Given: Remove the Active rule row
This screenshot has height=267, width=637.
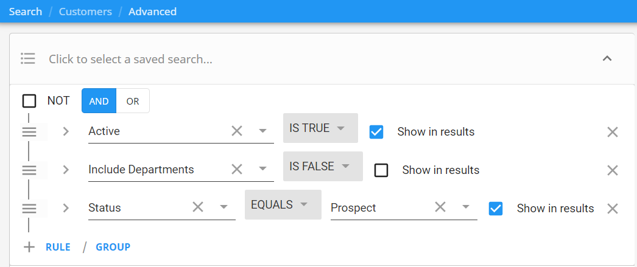Looking at the screenshot, I should 612,132.
